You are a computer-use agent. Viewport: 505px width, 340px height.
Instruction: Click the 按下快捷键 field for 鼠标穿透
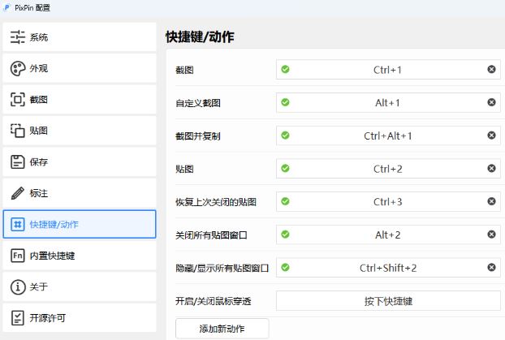(388, 301)
